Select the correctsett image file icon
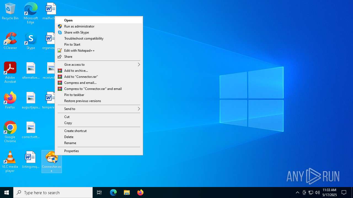Image resolution: width=353 pixels, height=198 pixels. [31, 130]
